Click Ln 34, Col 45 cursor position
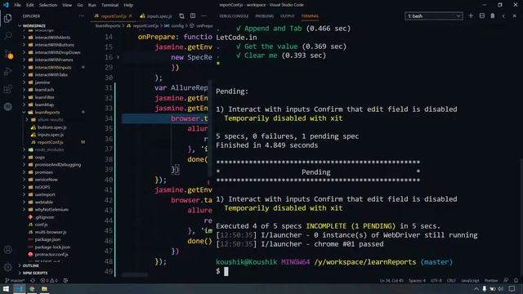The height and width of the screenshot is (294, 523). 391,280
